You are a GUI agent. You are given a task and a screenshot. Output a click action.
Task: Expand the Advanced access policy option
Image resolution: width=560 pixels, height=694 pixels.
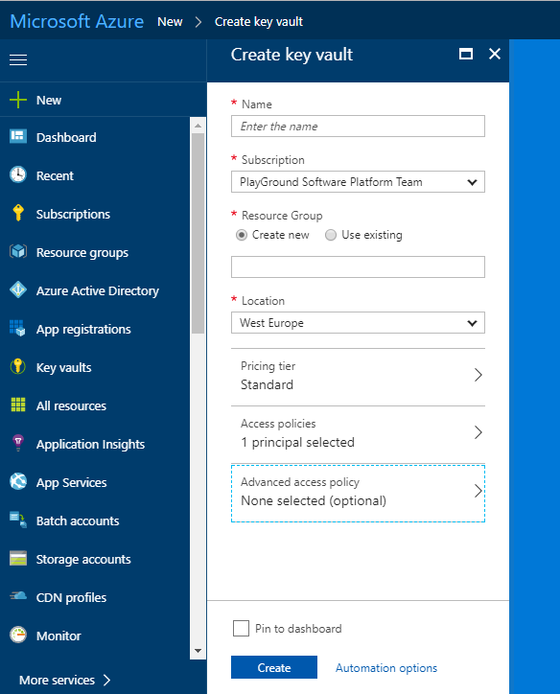(x=358, y=493)
